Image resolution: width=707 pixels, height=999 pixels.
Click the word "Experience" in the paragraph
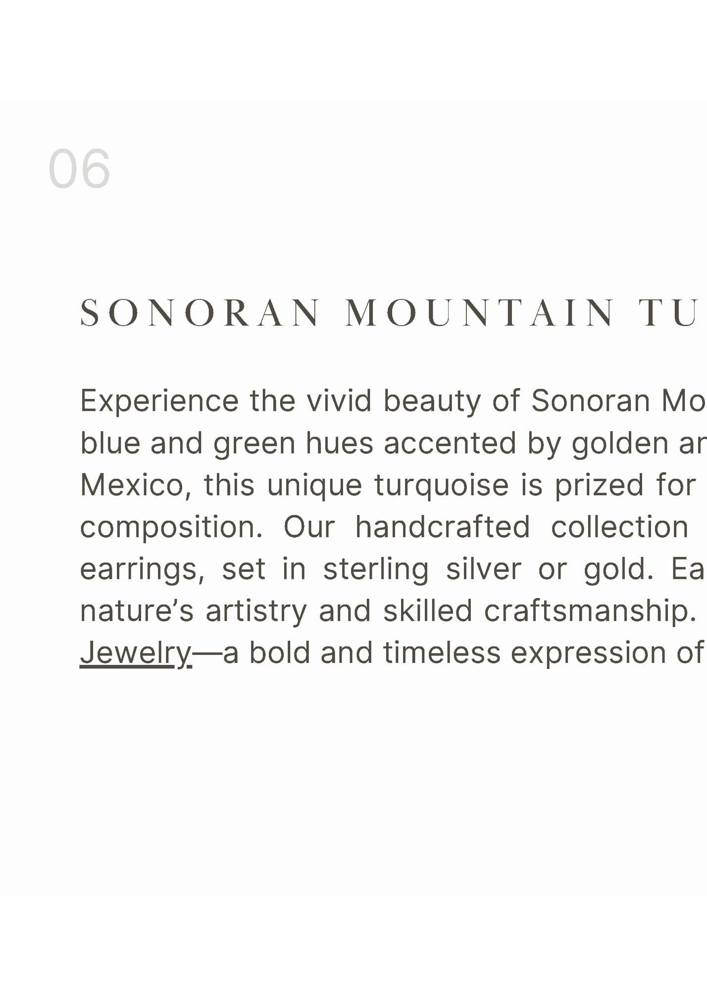click(159, 401)
